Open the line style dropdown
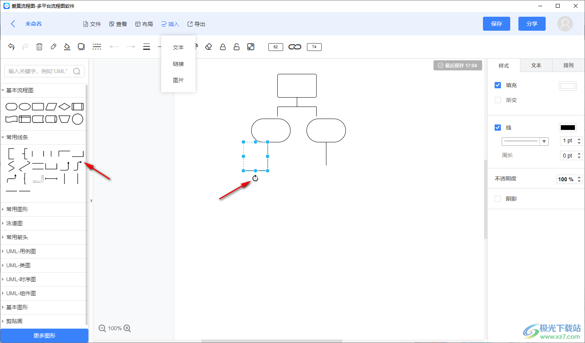Image resolution: width=585 pixels, height=343 pixels. tap(525, 142)
